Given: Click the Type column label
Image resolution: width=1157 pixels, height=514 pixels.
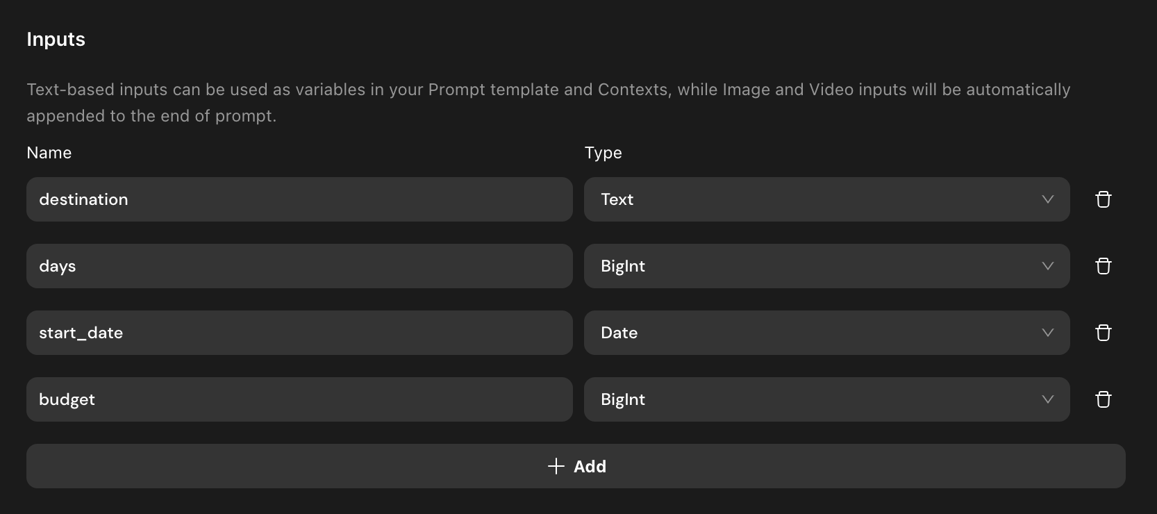Looking at the screenshot, I should [x=603, y=153].
